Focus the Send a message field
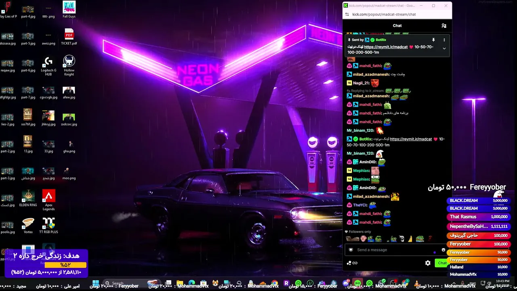Screen dimensions: 517x291 (x=397, y=250)
